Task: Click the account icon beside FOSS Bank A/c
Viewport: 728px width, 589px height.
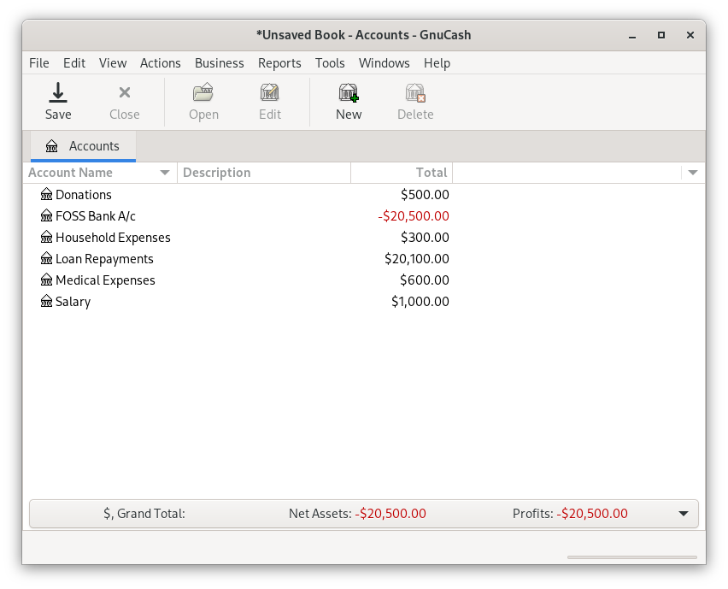Action: (x=47, y=215)
